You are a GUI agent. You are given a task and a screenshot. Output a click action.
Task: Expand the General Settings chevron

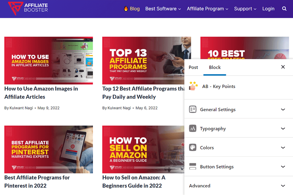(x=283, y=110)
